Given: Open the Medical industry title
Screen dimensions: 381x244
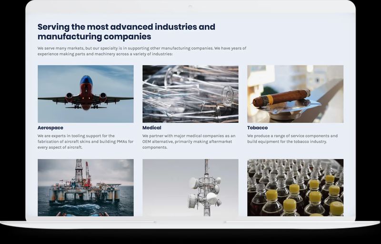Looking at the screenshot, I should [152, 128].
